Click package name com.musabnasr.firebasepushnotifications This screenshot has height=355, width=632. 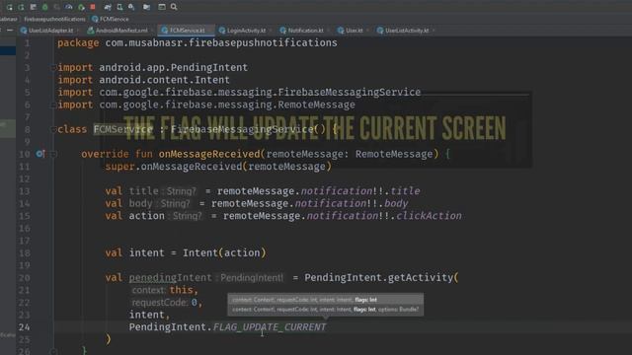click(x=221, y=42)
